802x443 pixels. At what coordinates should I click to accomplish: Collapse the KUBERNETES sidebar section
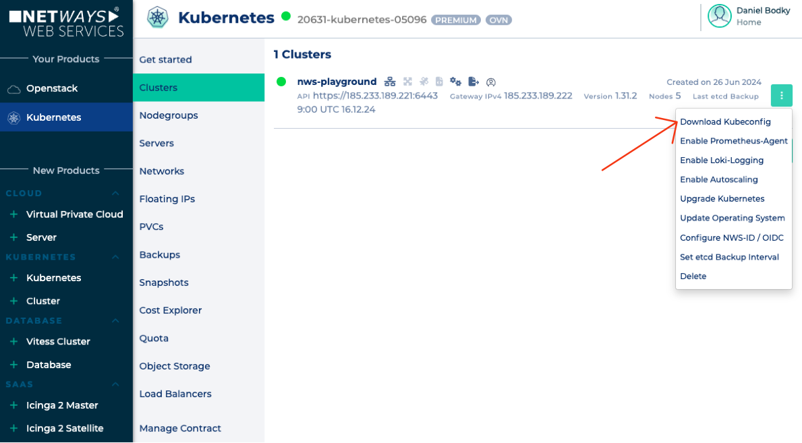pos(115,257)
